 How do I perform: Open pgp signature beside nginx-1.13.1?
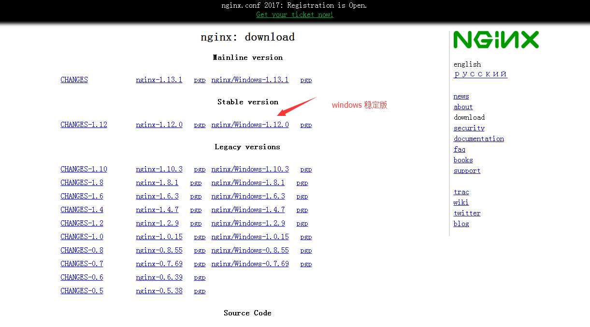200,80
